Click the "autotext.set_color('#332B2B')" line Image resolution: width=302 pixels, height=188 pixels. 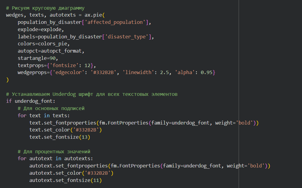[x=71, y=173]
